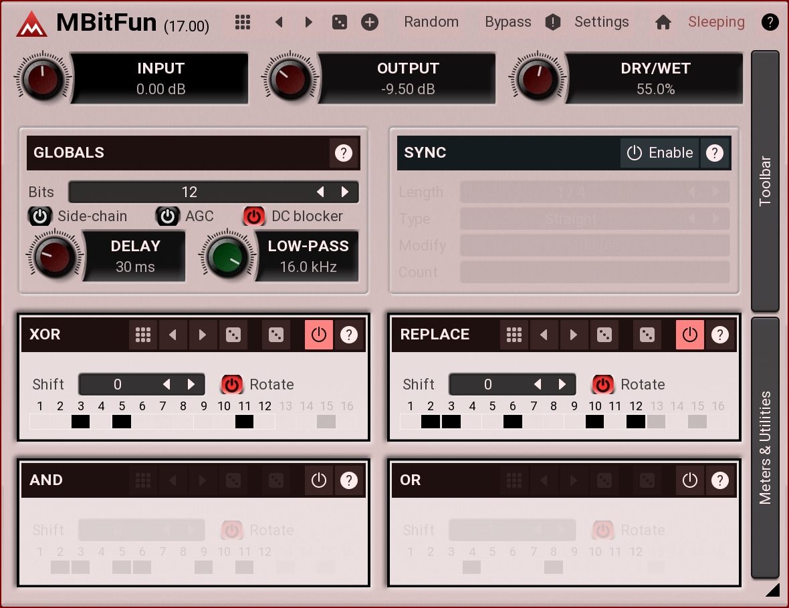
Task: Open the Toolbar side tab
Action: click(766, 180)
